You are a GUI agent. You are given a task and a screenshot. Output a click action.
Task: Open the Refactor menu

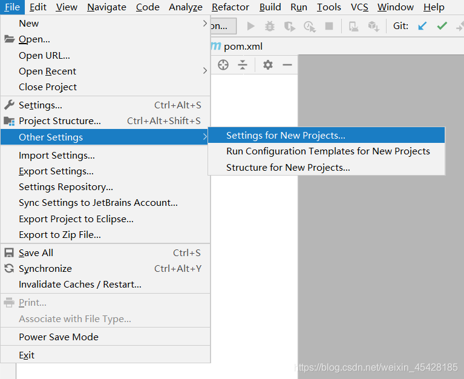point(230,7)
